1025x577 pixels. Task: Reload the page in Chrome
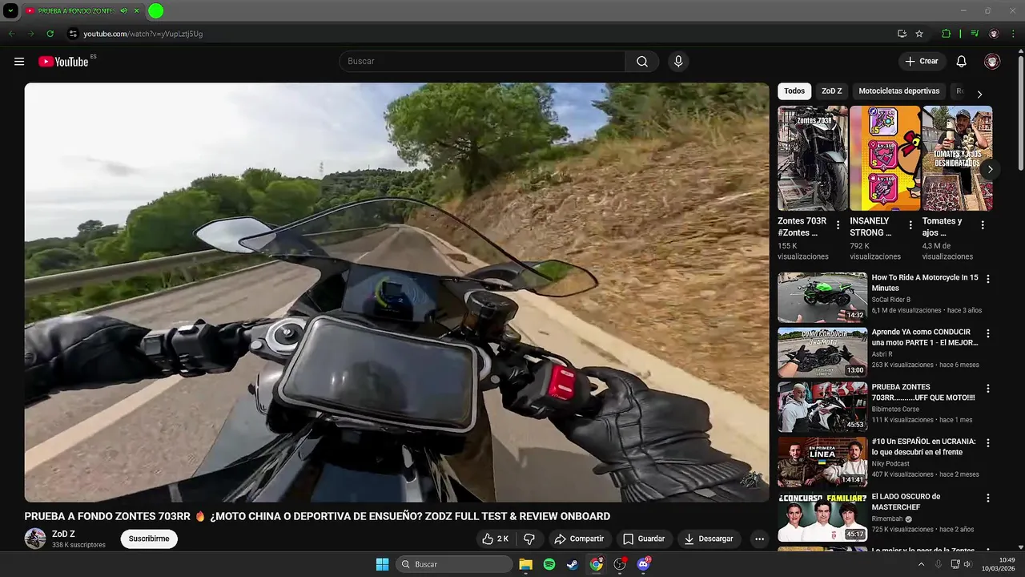[50, 34]
